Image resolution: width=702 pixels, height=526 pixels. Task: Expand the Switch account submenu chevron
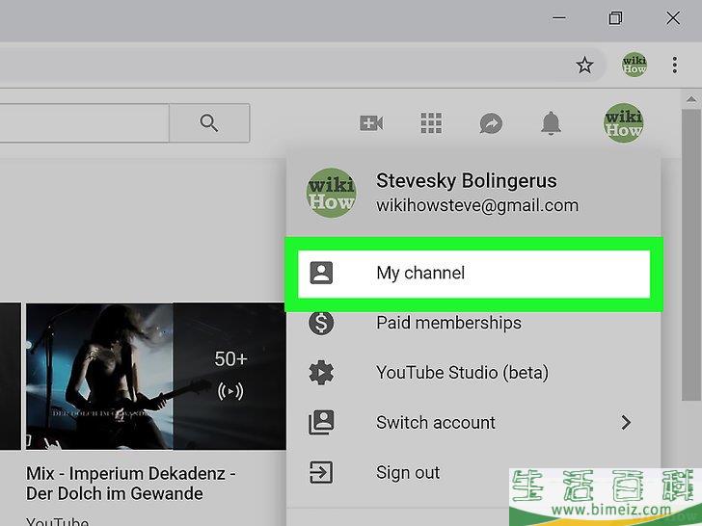(627, 422)
